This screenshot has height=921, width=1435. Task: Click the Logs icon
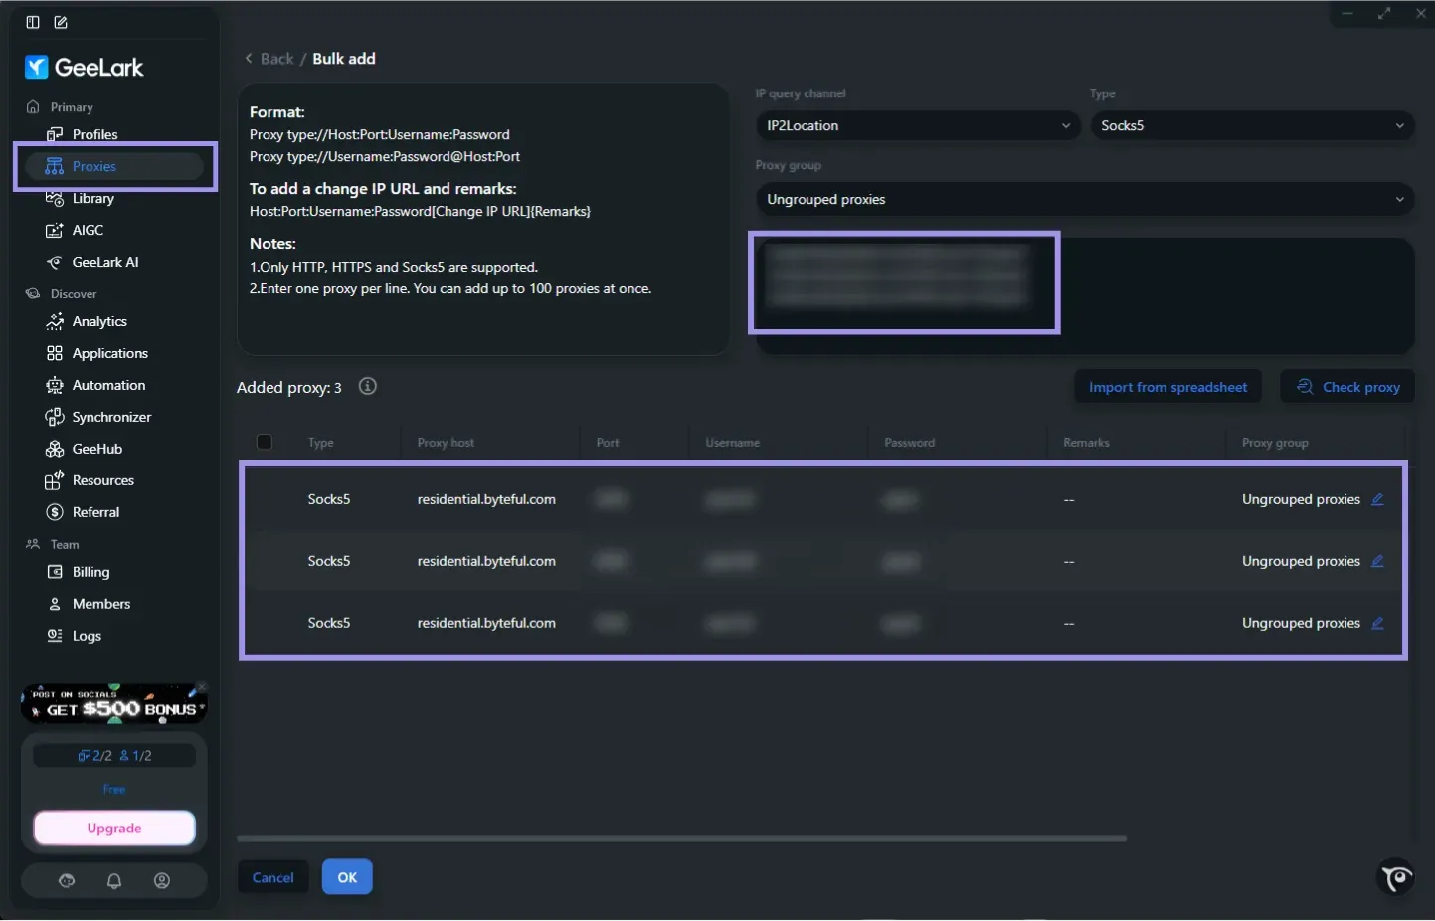click(x=55, y=636)
